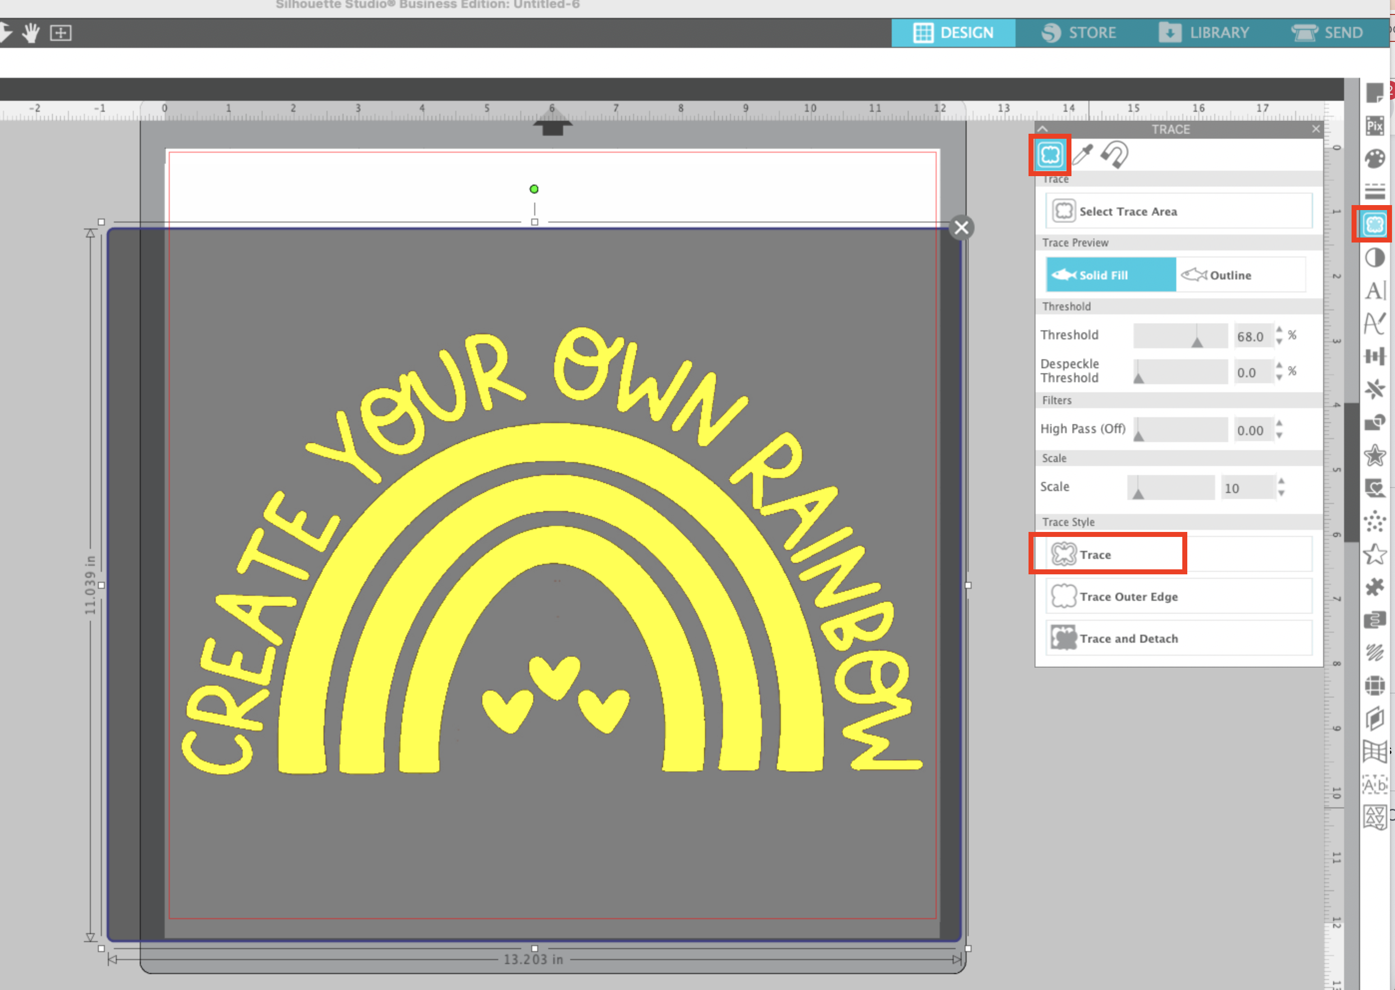
Task: Select the eyedropper tool in the Trace panel
Action: click(x=1082, y=154)
